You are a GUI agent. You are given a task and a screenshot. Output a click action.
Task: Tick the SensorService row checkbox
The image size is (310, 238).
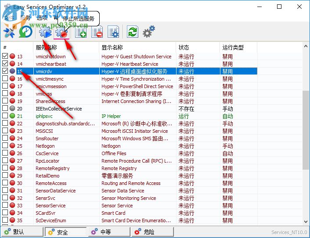[5, 205]
